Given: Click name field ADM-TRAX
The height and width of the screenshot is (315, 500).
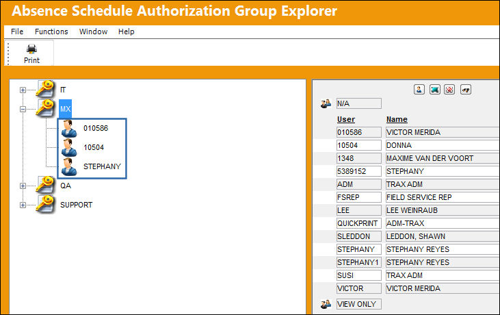Looking at the screenshot, I should click(443, 223).
